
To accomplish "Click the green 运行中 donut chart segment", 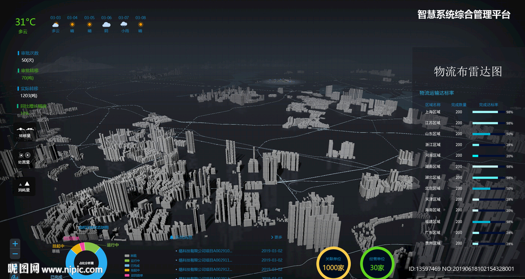I will 91,247.
